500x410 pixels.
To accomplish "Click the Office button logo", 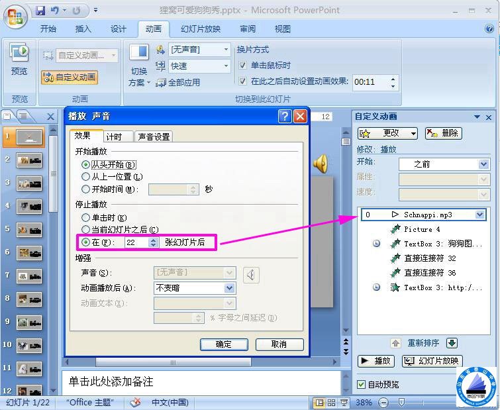I will 16,16.
